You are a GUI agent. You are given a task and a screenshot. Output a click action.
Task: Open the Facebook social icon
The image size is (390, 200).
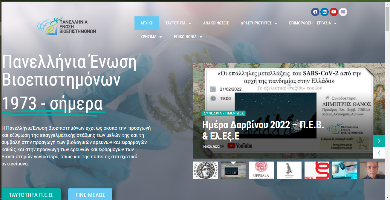(315, 12)
